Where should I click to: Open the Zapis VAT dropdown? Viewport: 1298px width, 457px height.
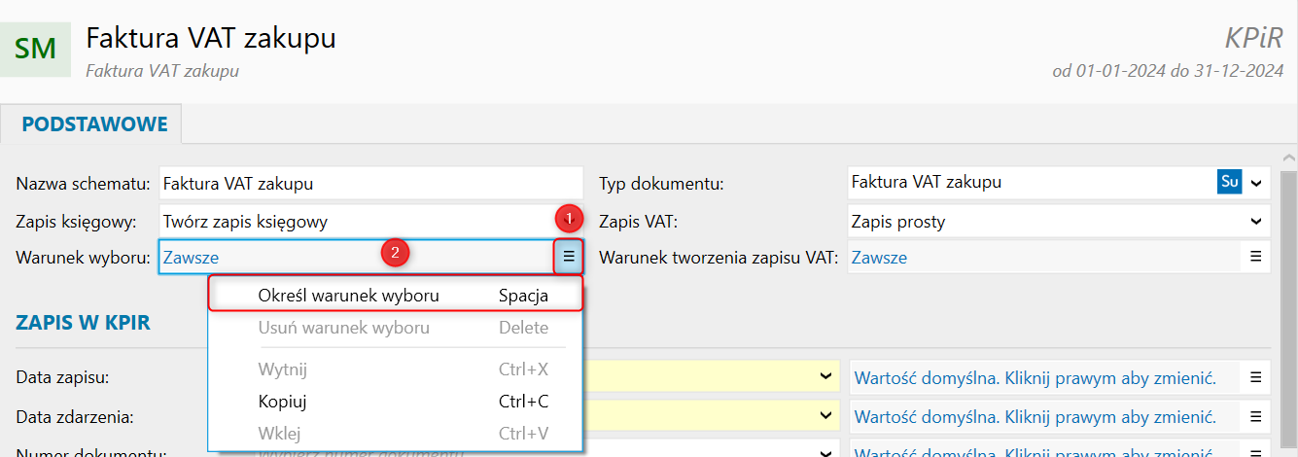[1255, 222]
